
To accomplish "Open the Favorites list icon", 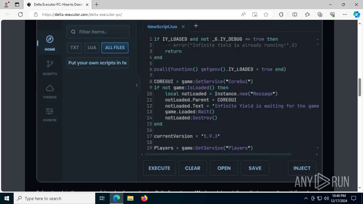I will pos(307,14).
